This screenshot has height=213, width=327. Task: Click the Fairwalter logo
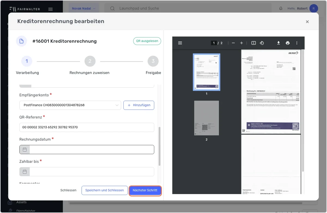(x=25, y=9)
